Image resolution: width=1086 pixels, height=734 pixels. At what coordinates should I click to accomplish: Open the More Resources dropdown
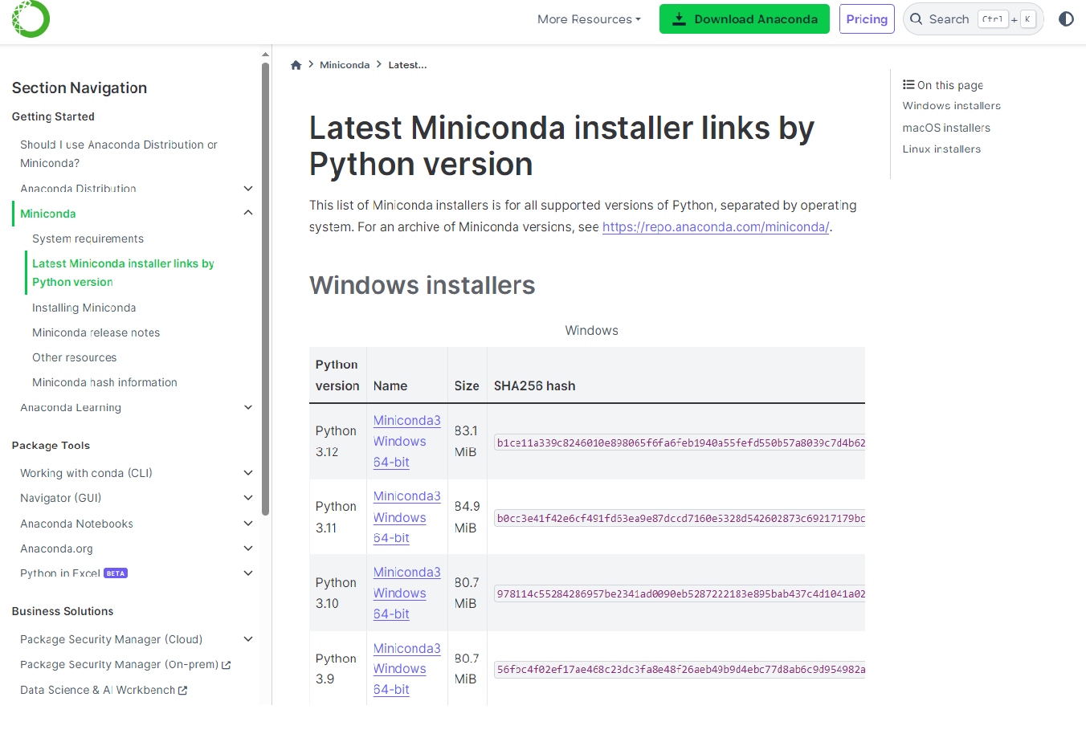589,19
